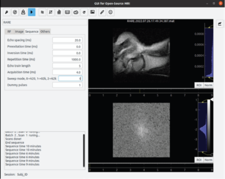Click the 'Session: Subj_ID' status text
The height and width of the screenshot is (179, 225).
16,175
